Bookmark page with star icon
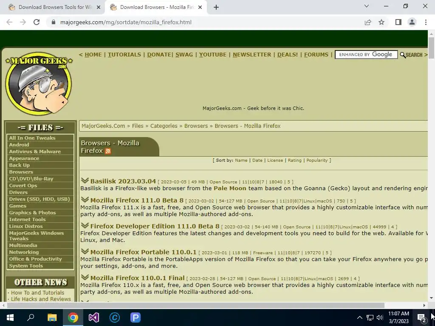The width and height of the screenshot is (435, 326). pos(381,22)
